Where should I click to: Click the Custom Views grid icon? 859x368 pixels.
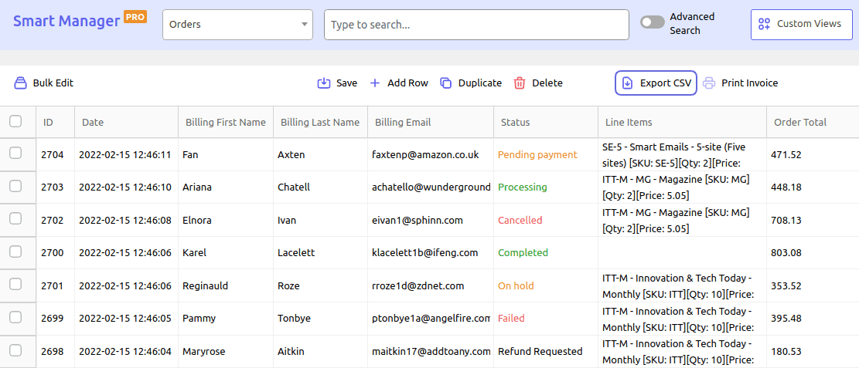764,24
